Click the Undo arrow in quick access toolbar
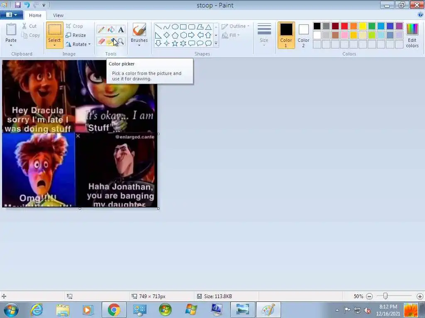Viewport: 425px width, 318px height. tap(27, 5)
